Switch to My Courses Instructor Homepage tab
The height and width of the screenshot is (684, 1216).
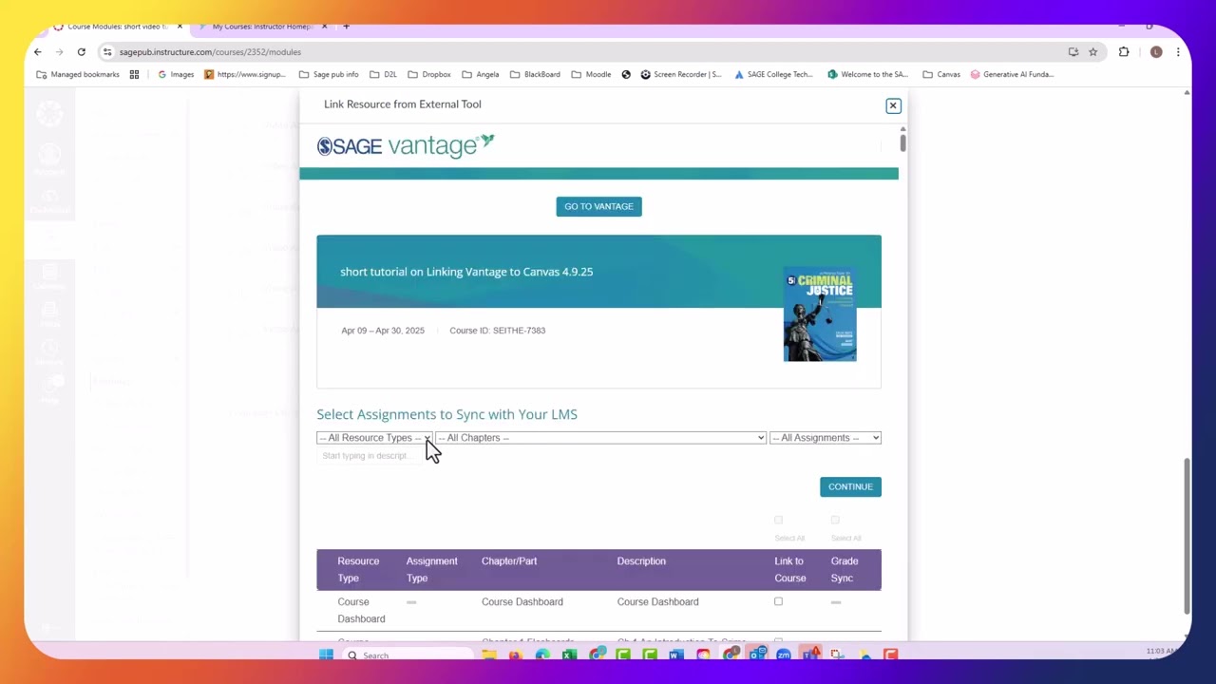point(263,27)
